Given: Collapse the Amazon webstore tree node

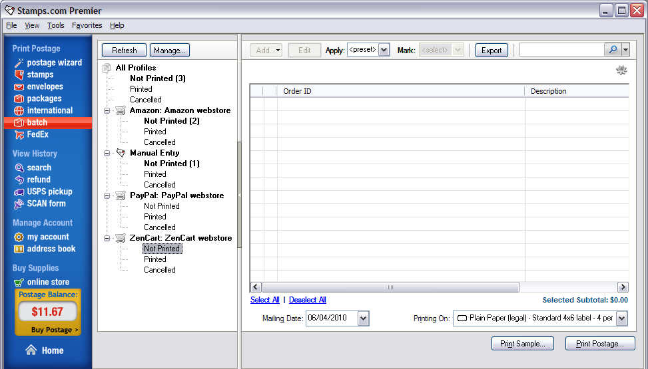Looking at the screenshot, I should coord(107,110).
